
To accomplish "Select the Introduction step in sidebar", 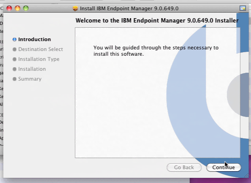I will tap(34, 39).
